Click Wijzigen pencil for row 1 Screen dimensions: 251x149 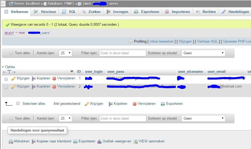point(21,78)
